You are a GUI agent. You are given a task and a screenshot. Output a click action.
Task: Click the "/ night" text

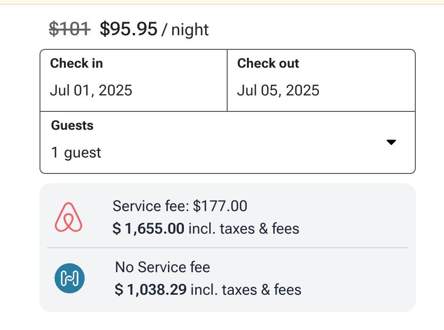(185, 31)
